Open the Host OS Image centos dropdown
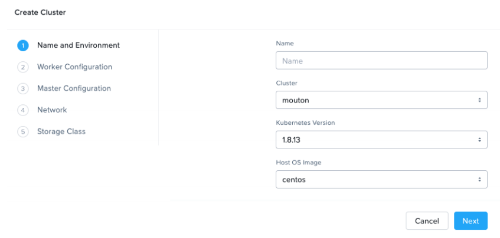Viewport: 500px width, 238px height. point(381,180)
